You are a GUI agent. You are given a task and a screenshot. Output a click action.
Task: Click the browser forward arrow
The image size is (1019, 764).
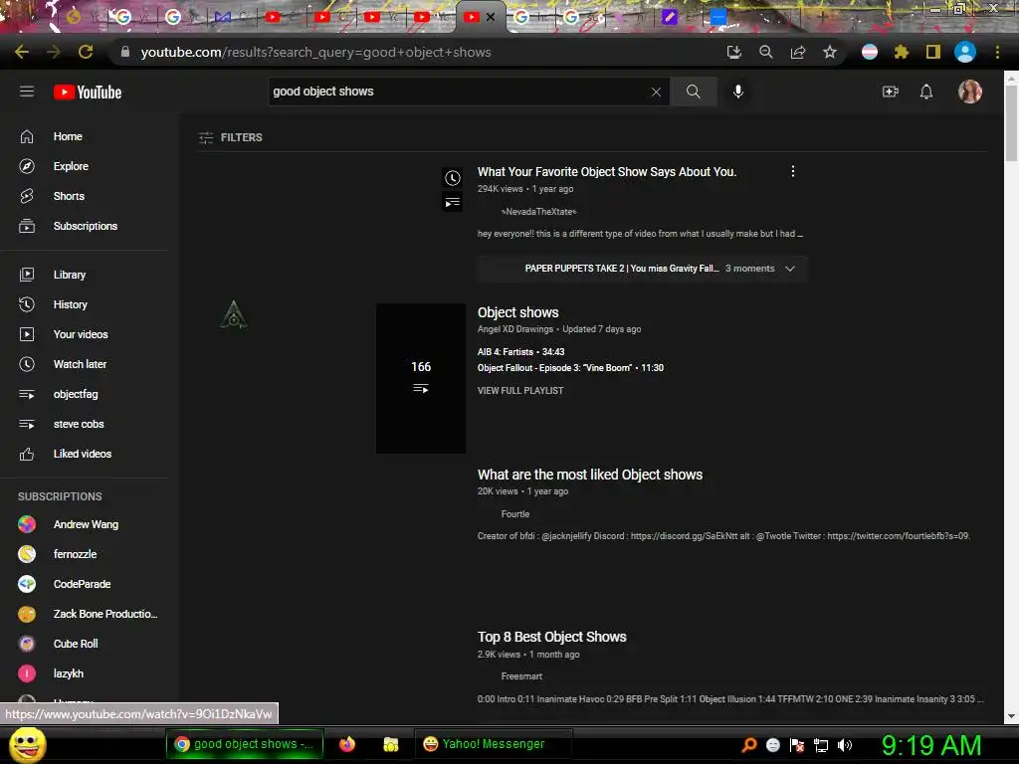pos(54,52)
